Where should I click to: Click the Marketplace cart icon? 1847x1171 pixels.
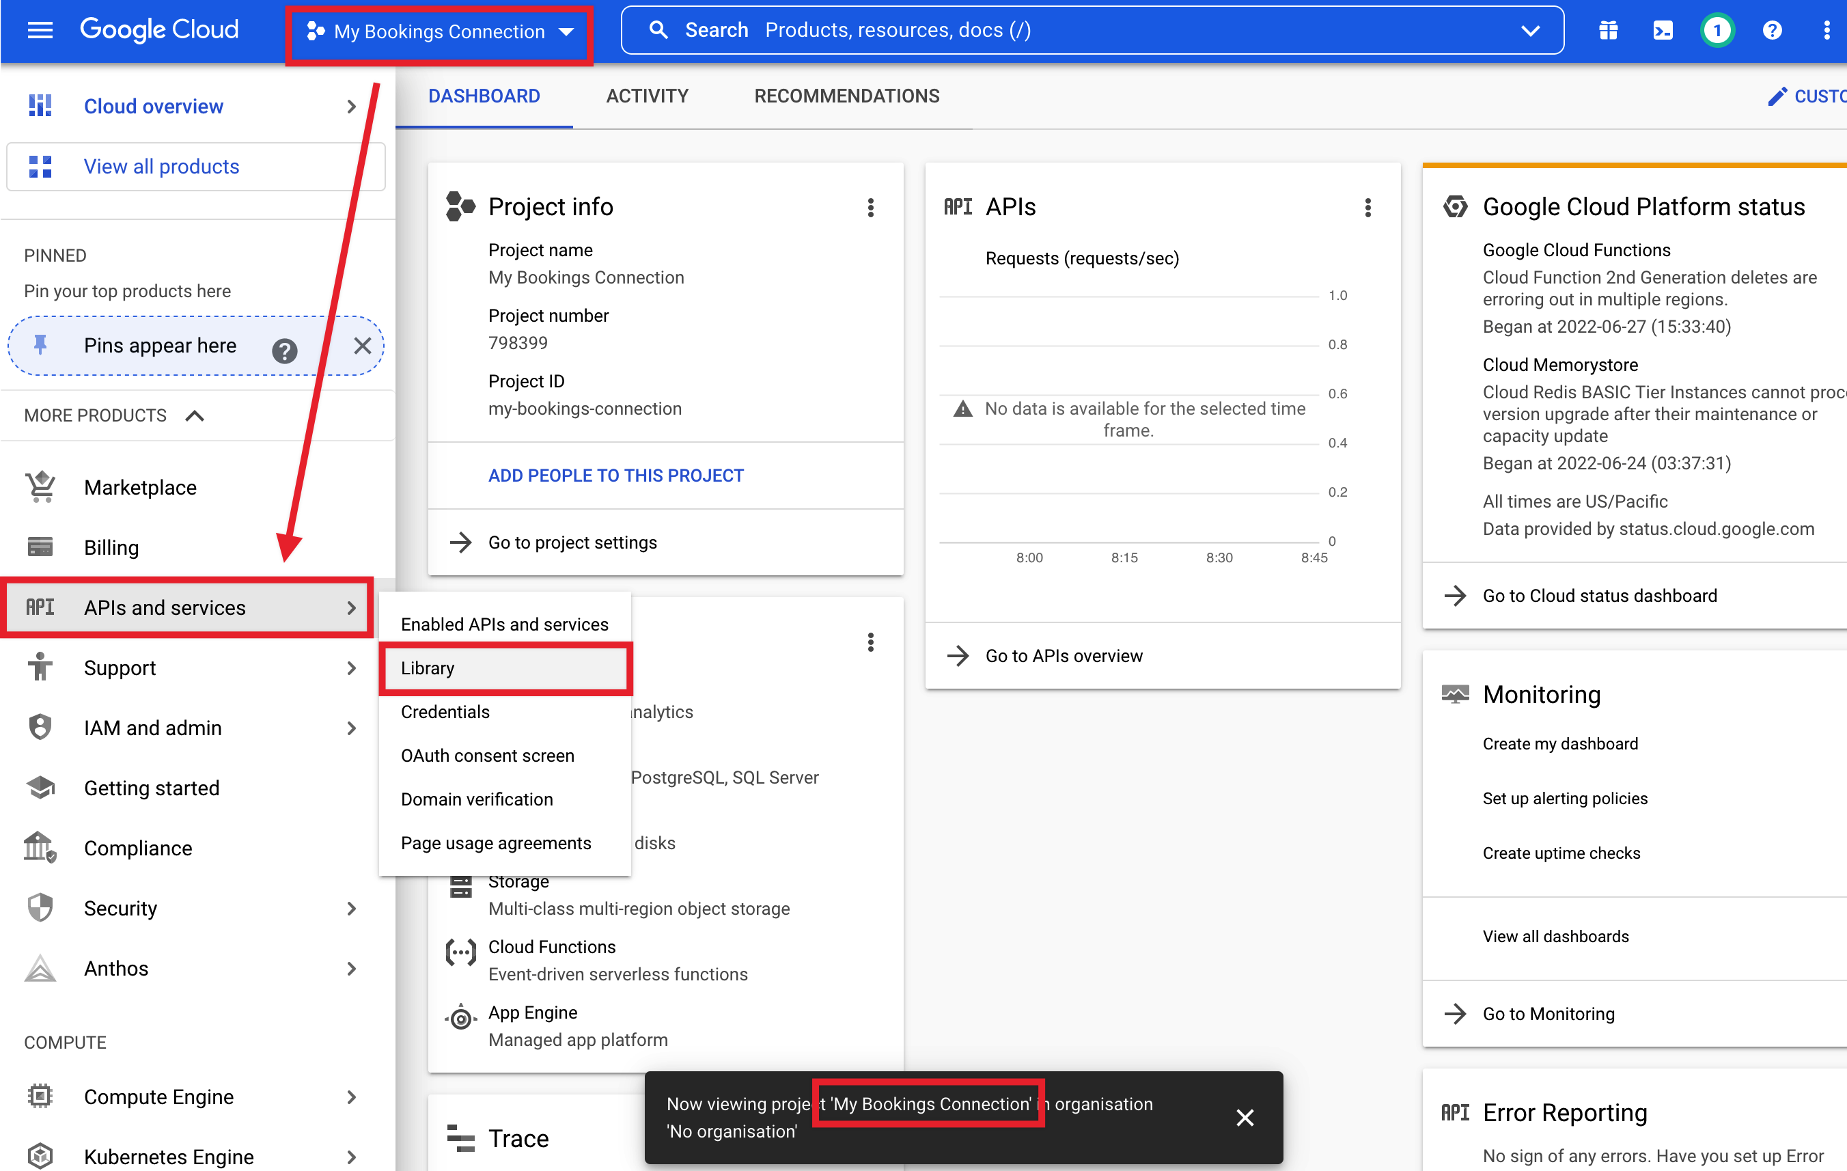[x=40, y=487]
